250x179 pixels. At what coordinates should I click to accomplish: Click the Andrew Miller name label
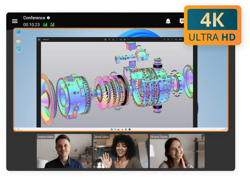point(46,137)
